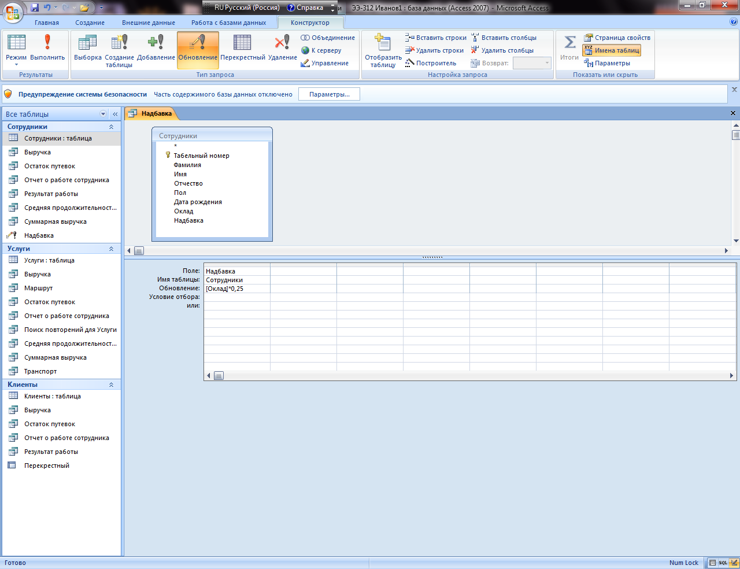Click the Условие отбора cell under Надбавка

click(x=236, y=297)
